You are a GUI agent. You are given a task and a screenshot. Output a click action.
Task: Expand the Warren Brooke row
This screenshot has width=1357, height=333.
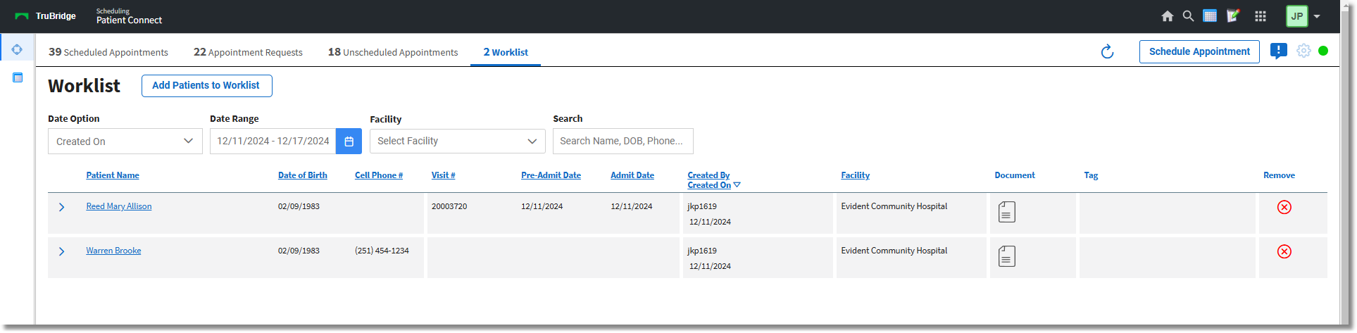coord(62,251)
